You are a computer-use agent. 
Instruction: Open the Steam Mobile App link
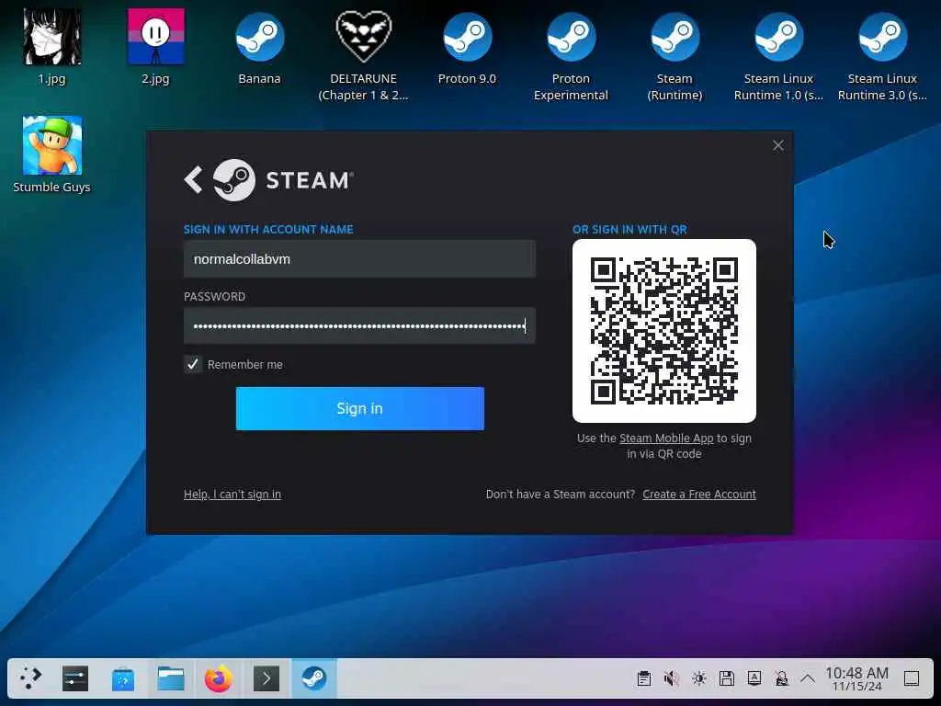[x=666, y=438]
